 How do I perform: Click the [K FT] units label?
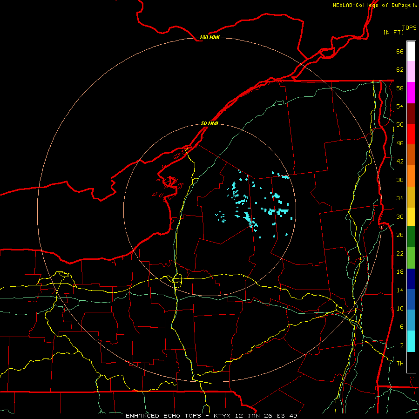pyautogui.click(x=393, y=32)
